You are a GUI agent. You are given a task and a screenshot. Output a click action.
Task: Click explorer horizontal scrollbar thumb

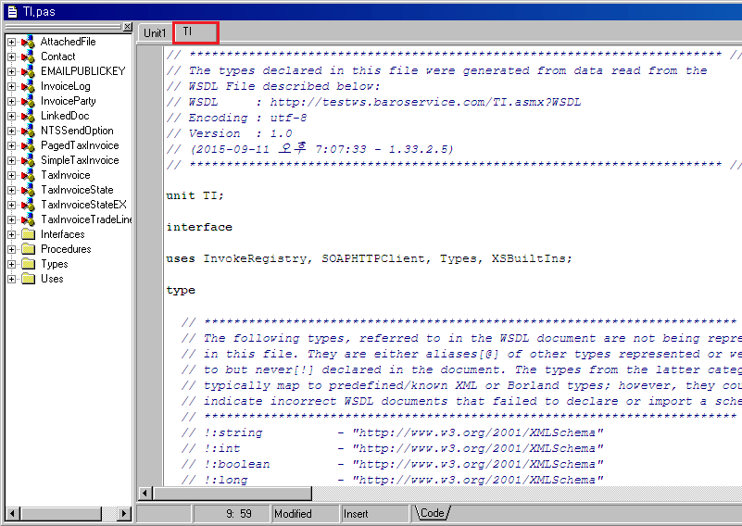(61, 513)
